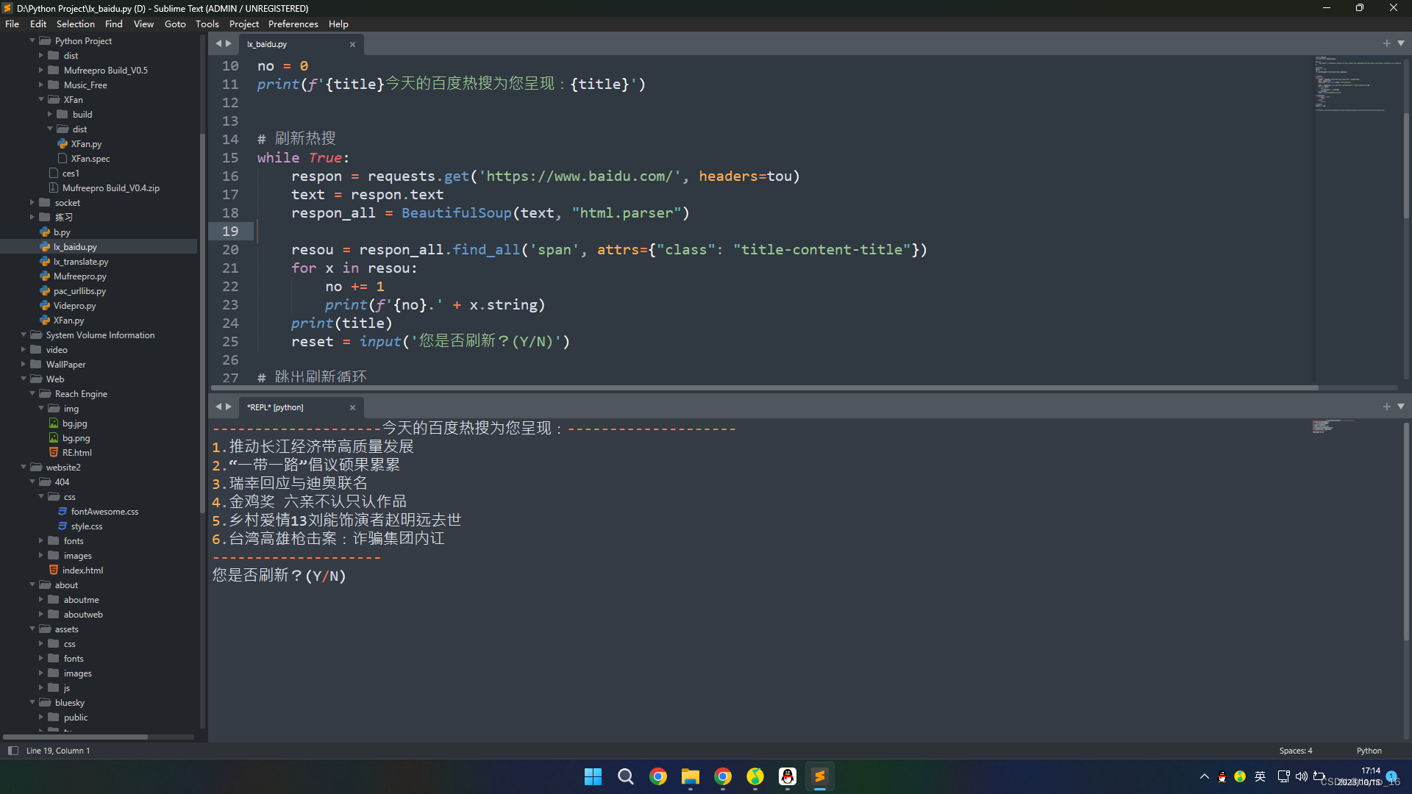Expand the build folder
Viewport: 1412px width, 794px height.
point(50,114)
